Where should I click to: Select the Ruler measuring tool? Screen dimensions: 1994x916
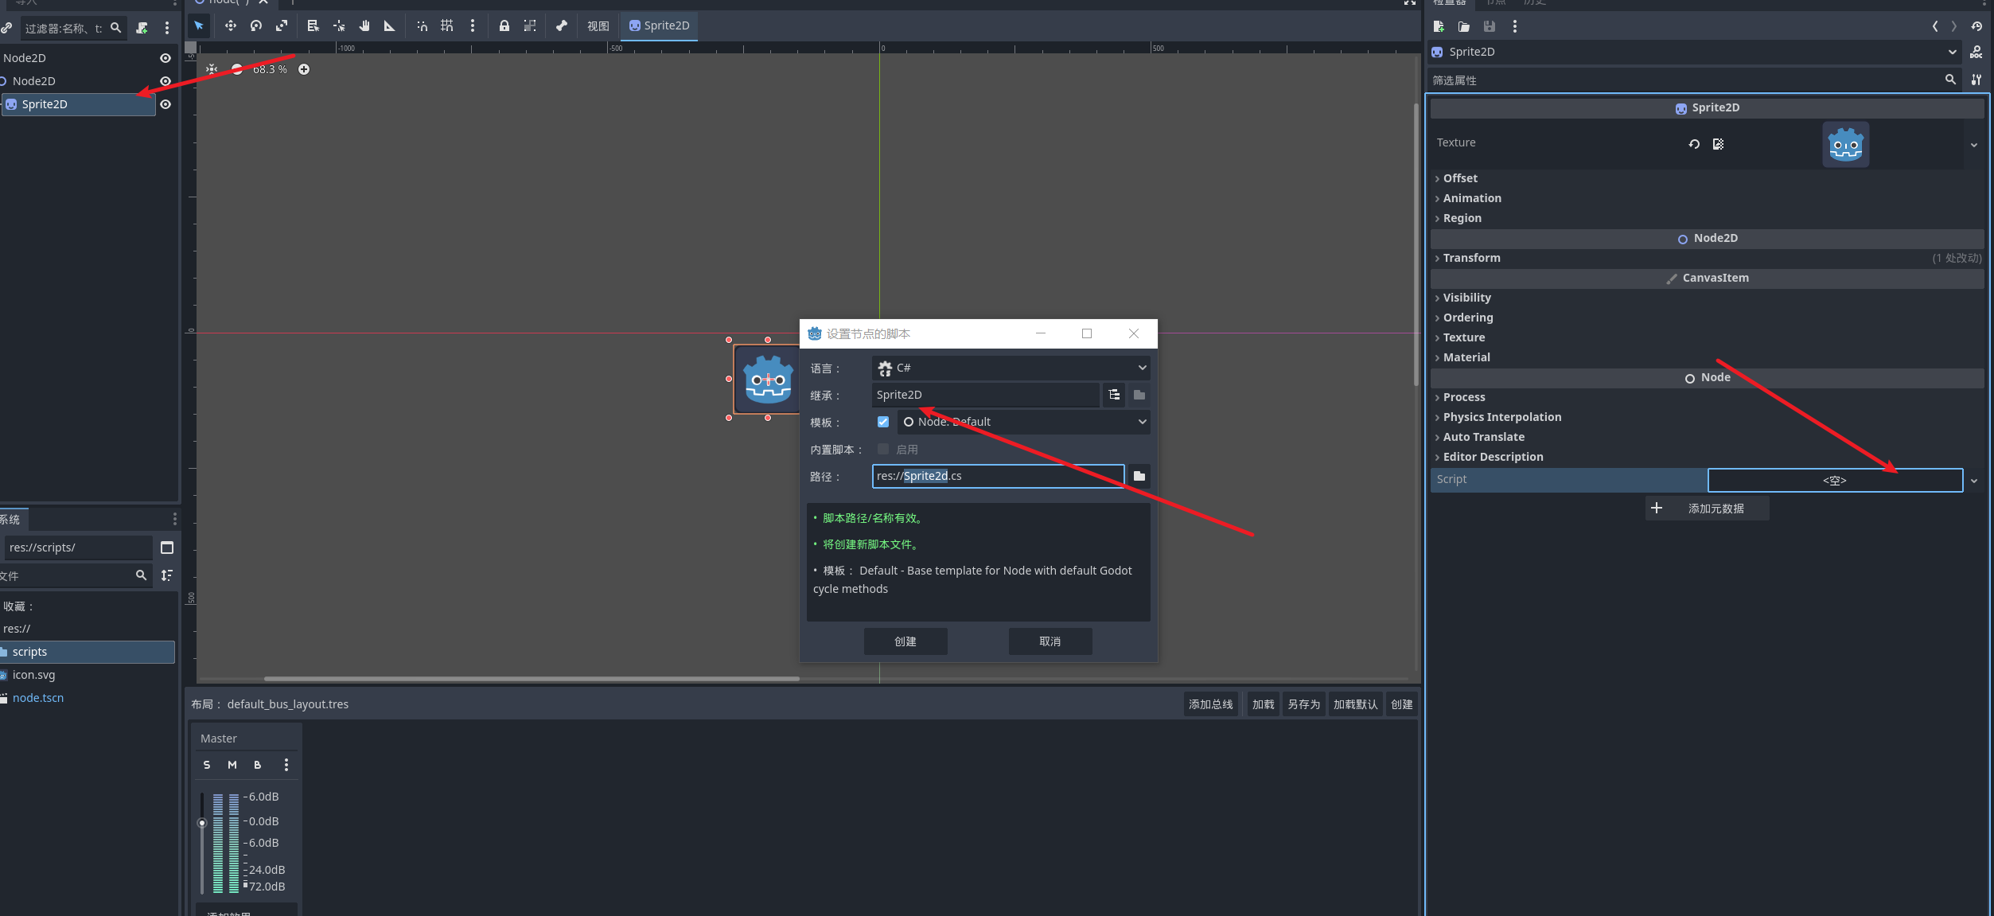(390, 25)
